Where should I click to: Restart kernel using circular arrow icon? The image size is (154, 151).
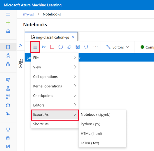coord(61,47)
